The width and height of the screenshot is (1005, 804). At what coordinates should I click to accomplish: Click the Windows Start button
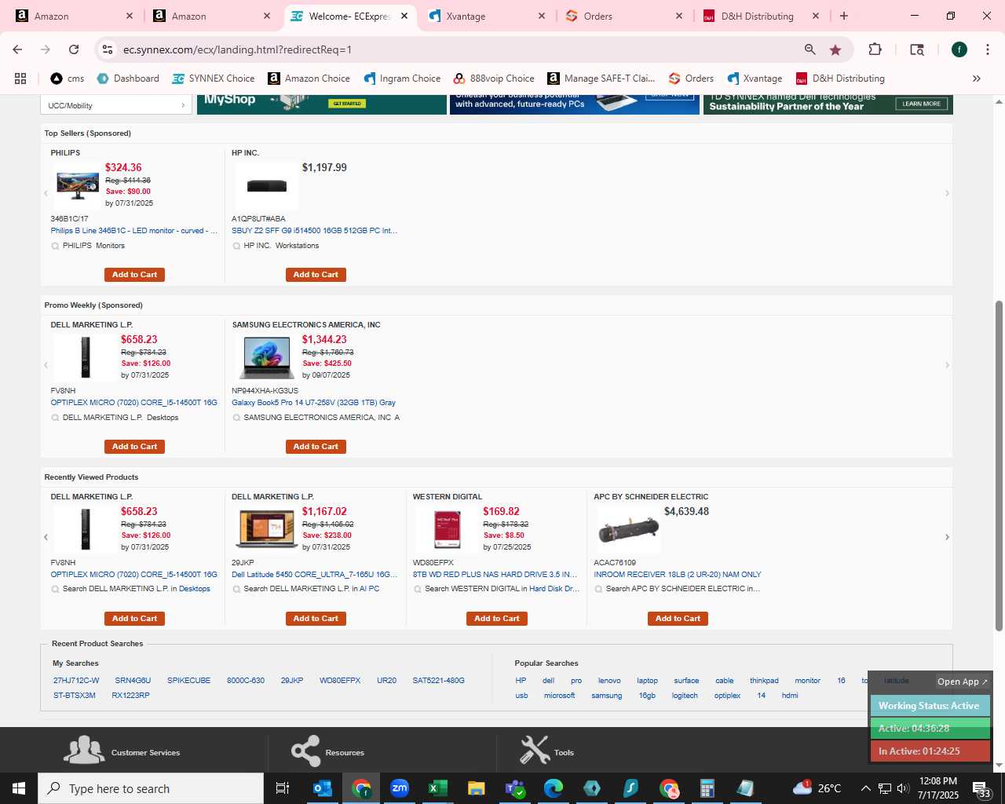(19, 788)
